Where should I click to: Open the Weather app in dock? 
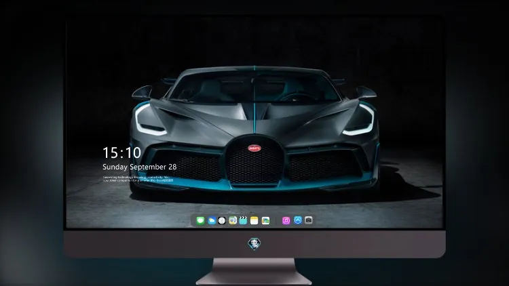(x=211, y=220)
